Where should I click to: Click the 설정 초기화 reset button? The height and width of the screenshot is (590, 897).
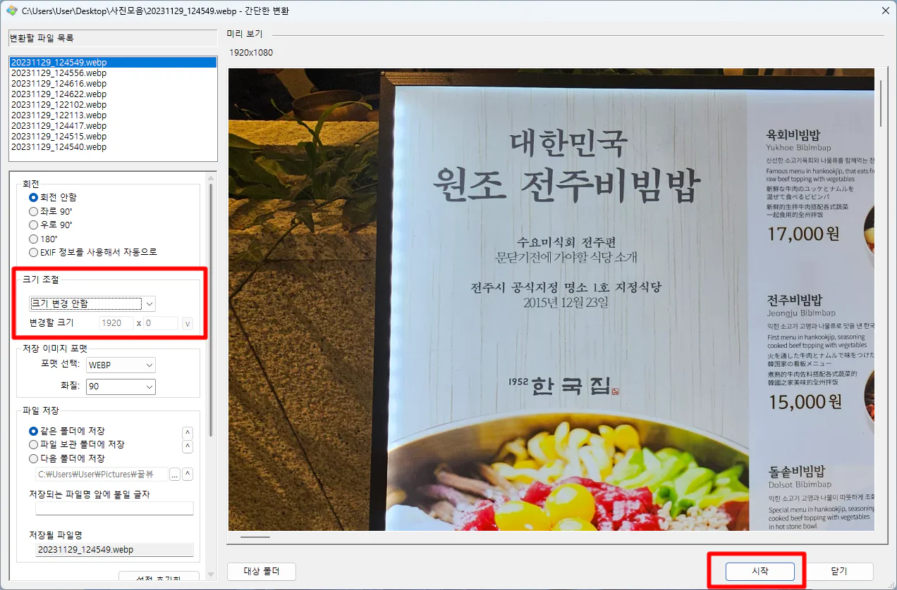pos(159,577)
